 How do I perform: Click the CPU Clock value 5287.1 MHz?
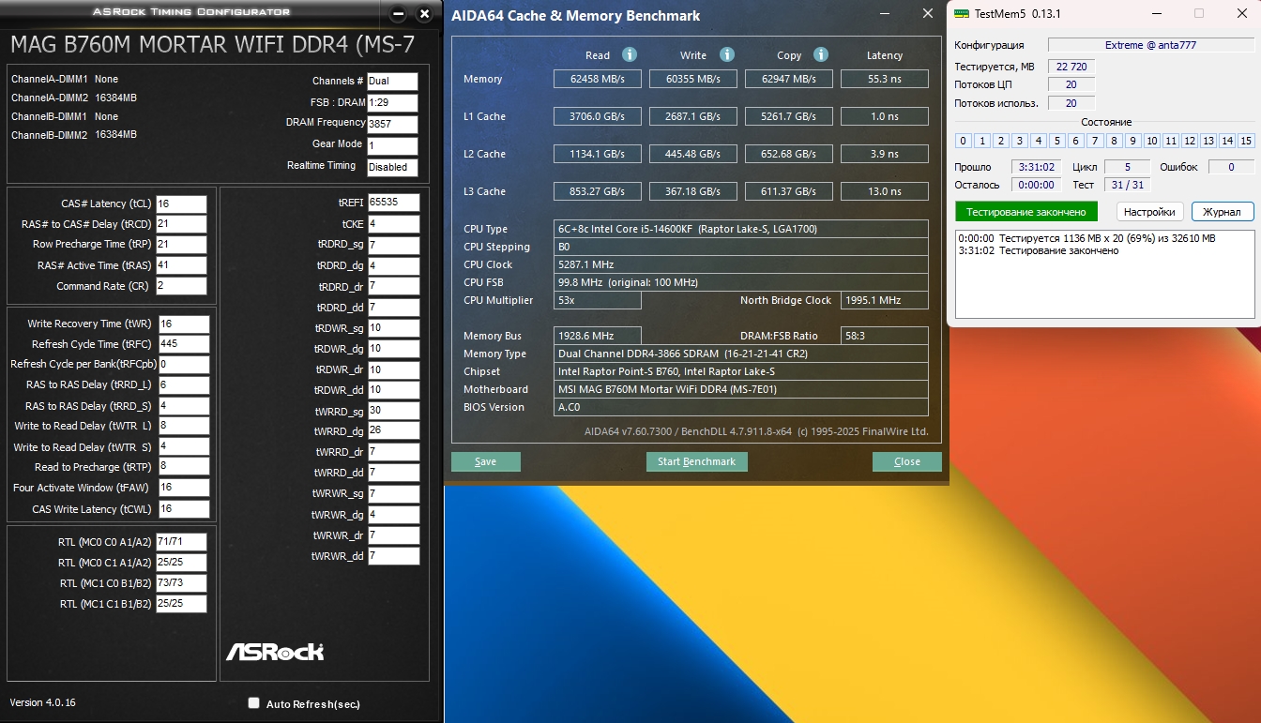point(741,264)
